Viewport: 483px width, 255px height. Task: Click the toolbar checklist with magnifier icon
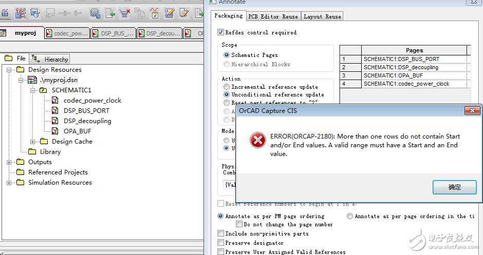(35, 13)
